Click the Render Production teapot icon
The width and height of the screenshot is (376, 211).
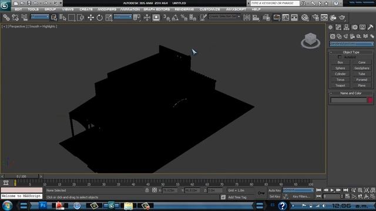tap(342, 18)
